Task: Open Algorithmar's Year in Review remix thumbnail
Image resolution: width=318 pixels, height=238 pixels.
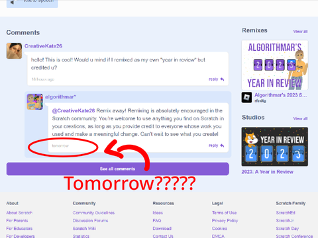Action: coord(275,65)
